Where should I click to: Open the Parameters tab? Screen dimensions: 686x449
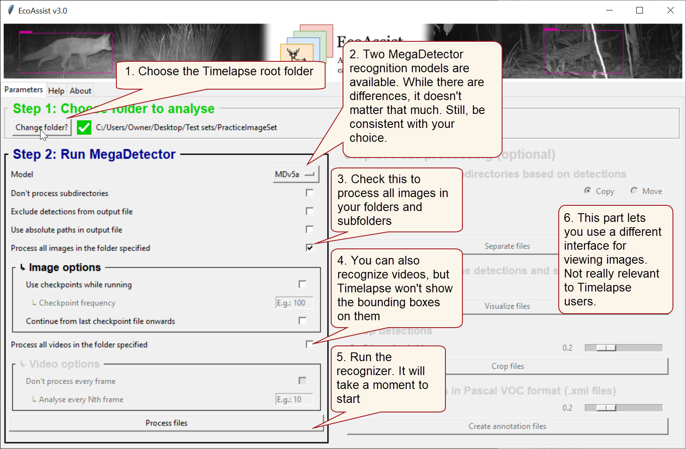24,90
